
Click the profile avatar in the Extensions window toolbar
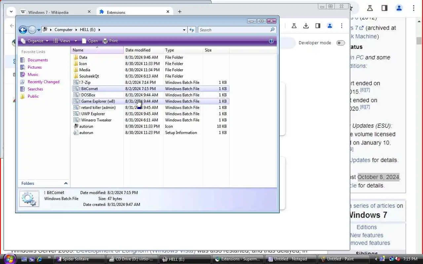point(329,26)
